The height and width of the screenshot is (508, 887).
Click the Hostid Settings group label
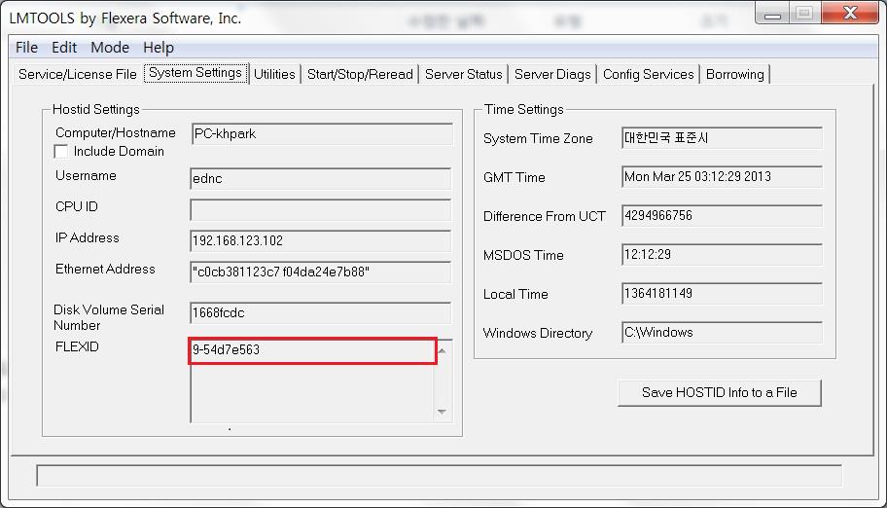tap(95, 109)
